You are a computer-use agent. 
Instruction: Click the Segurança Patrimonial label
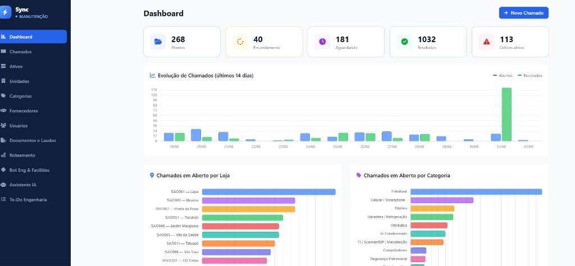[x=389, y=259]
